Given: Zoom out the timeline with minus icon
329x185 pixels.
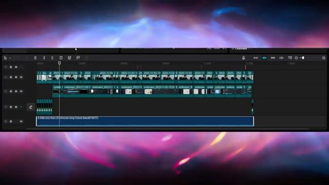Looking at the screenshot, I should [x=296, y=58].
